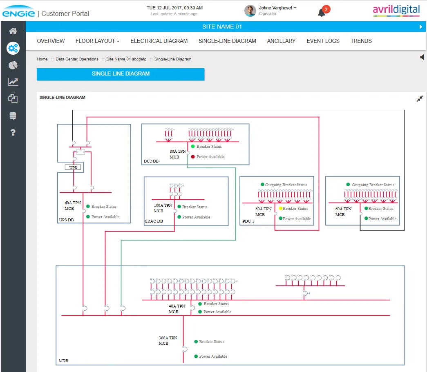Click the ENGIE logo
The height and width of the screenshot is (372, 427).
tap(18, 12)
